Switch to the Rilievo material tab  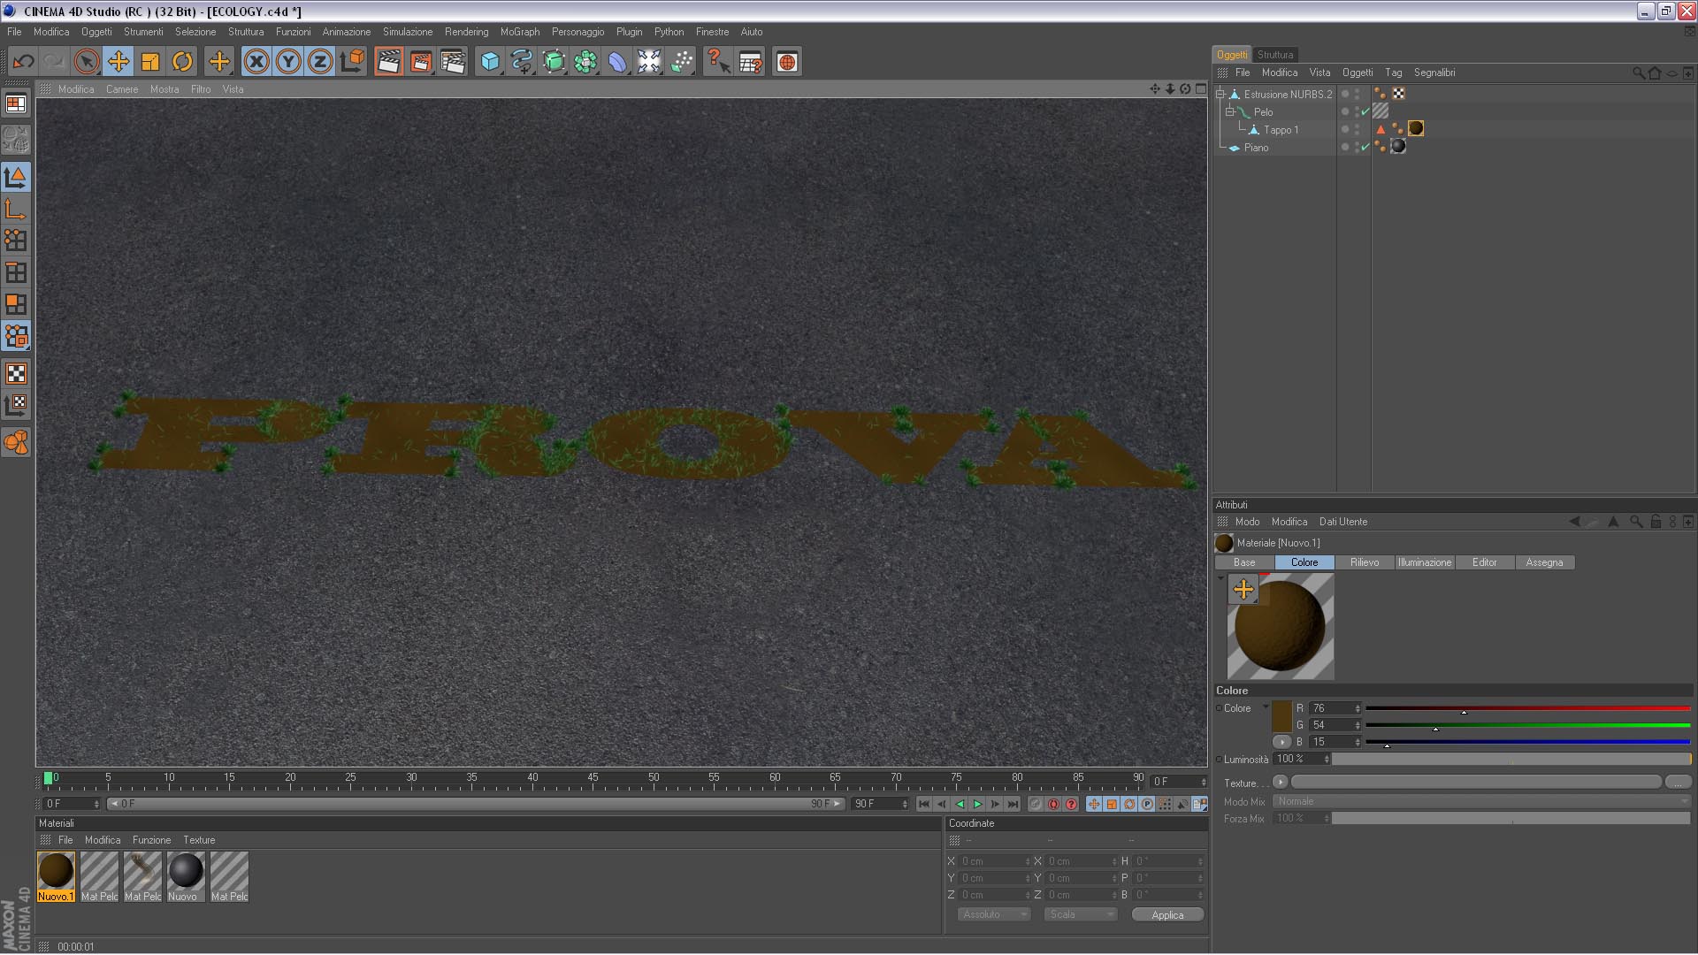click(x=1364, y=563)
